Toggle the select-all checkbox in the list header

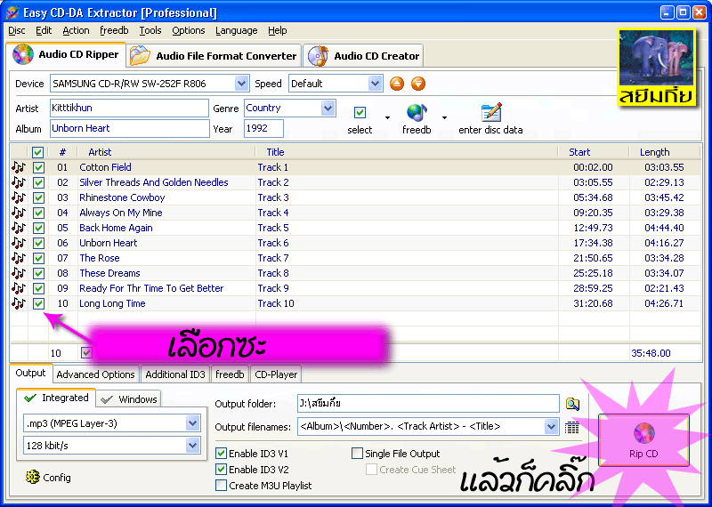pos(37,152)
